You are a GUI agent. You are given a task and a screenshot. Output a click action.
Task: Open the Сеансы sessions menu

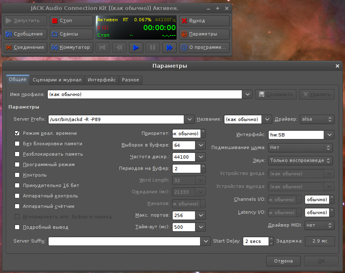pyautogui.click(x=71, y=34)
